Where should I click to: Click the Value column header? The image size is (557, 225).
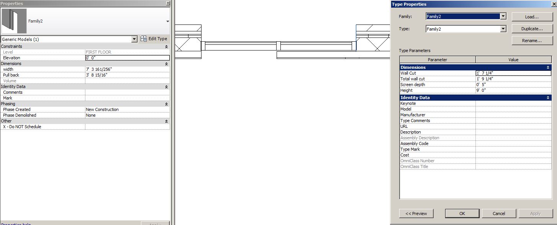click(x=513, y=60)
